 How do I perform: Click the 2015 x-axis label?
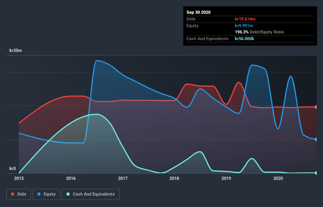click(19, 178)
